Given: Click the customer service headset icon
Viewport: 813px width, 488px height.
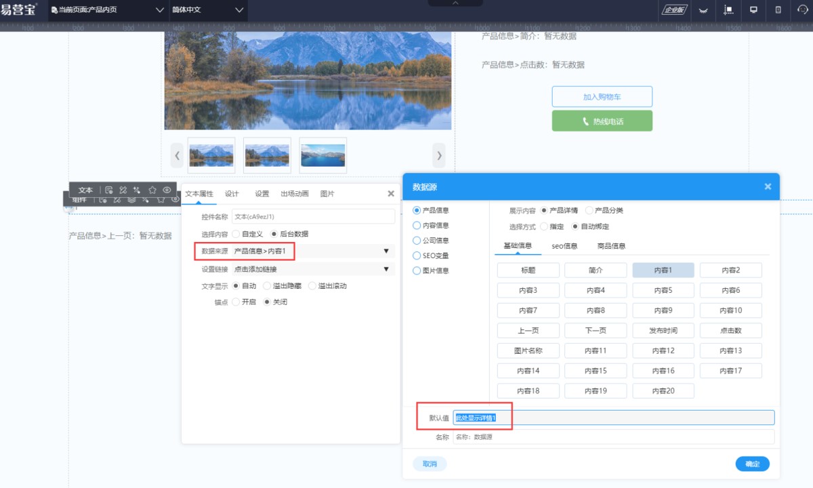Looking at the screenshot, I should tap(804, 9).
